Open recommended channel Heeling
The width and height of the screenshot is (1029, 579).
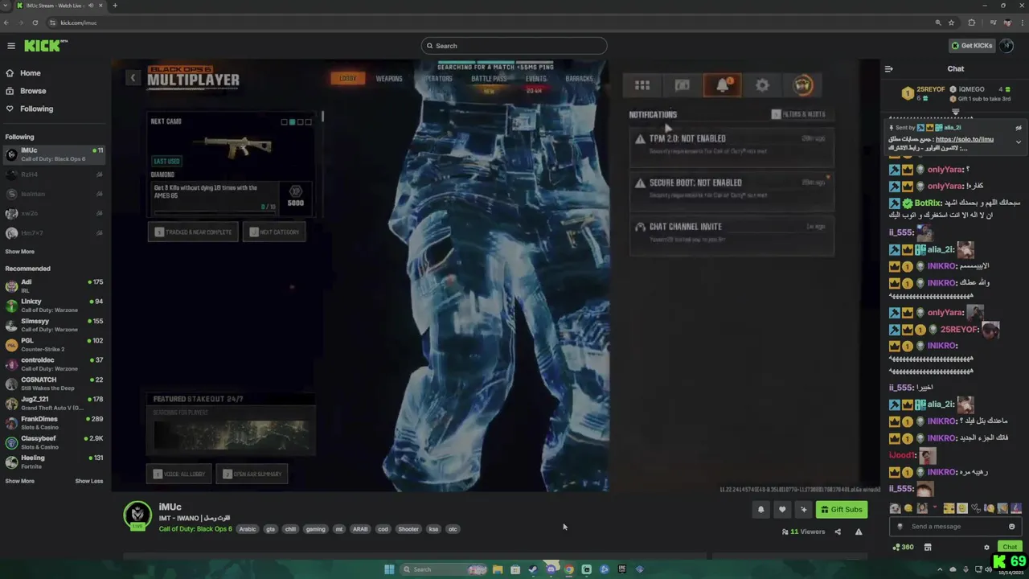tap(54, 462)
